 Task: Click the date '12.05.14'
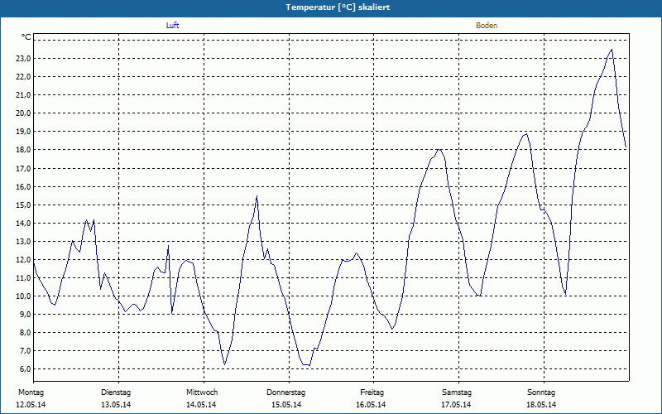point(31,405)
